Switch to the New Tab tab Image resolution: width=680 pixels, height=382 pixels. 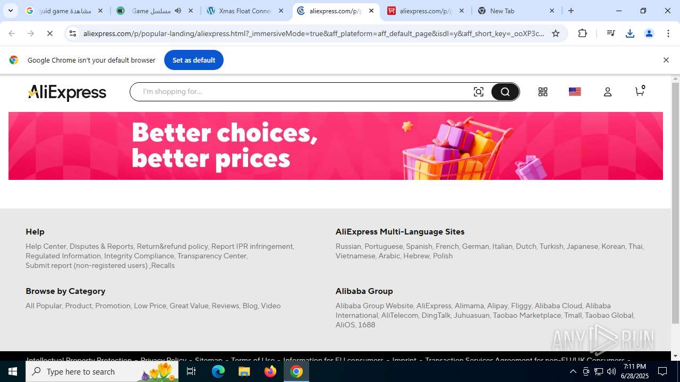point(516,11)
